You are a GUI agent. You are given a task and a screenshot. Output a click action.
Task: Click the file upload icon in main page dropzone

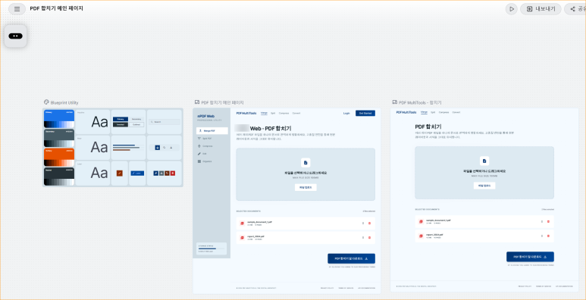[x=306, y=163]
